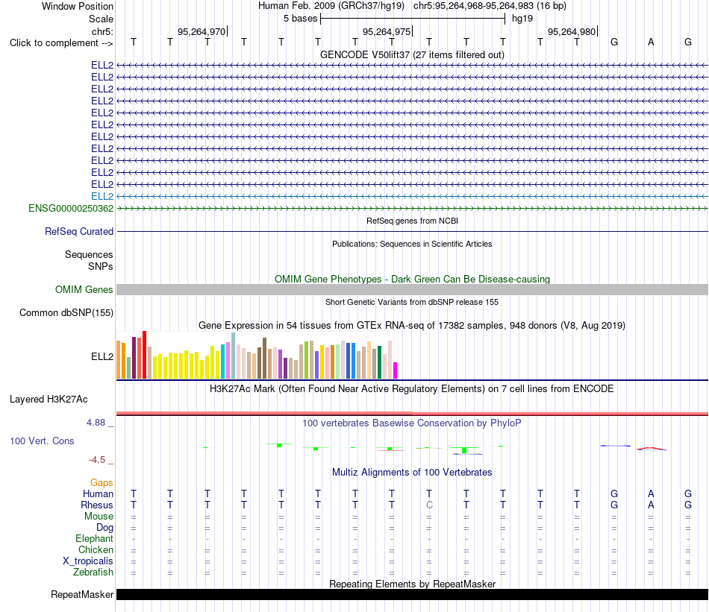Click the Sequences SNPs track label

tap(89, 261)
